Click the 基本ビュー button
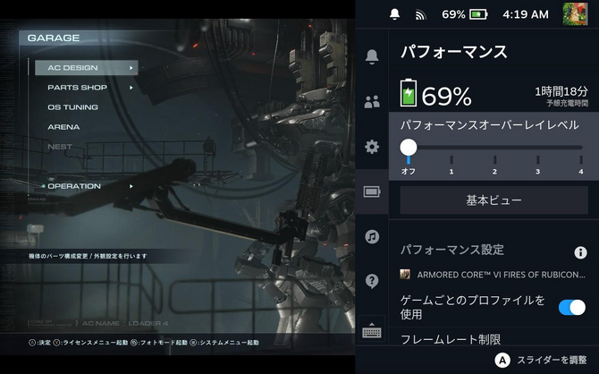 point(494,200)
